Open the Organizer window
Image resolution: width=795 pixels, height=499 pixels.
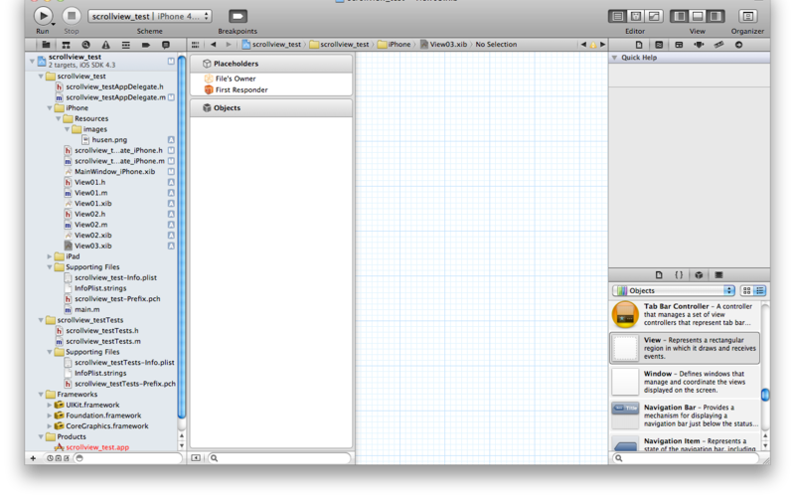[748, 16]
